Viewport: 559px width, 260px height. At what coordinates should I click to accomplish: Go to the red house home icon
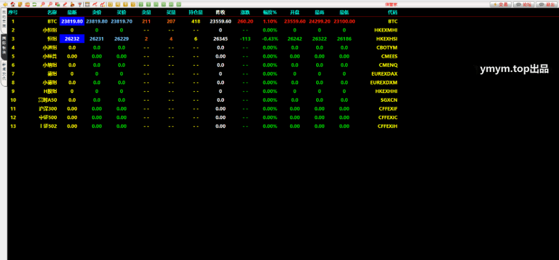[13, 4]
